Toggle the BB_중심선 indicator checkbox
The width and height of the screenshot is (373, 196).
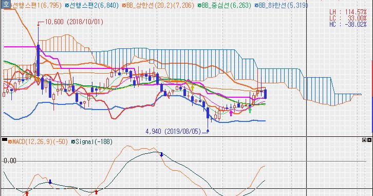(x=200, y=5)
